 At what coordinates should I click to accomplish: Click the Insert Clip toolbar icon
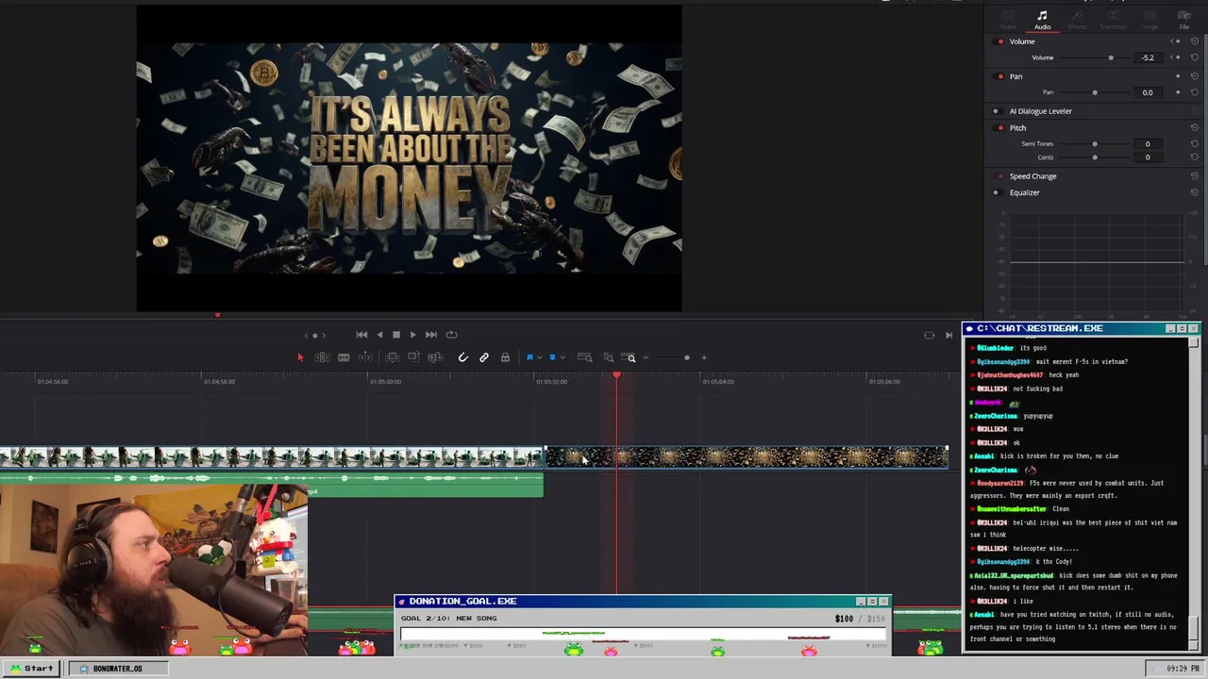tap(393, 357)
